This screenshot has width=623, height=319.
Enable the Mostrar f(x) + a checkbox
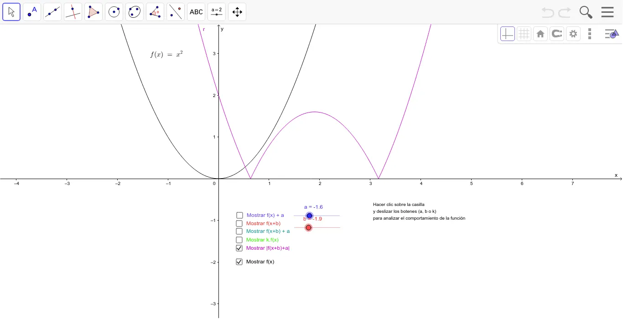pos(239,215)
